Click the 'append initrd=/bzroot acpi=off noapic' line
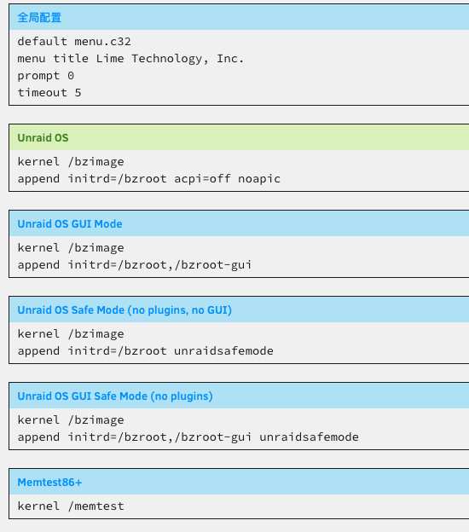Viewport: 469px width, 532px height. tap(149, 179)
